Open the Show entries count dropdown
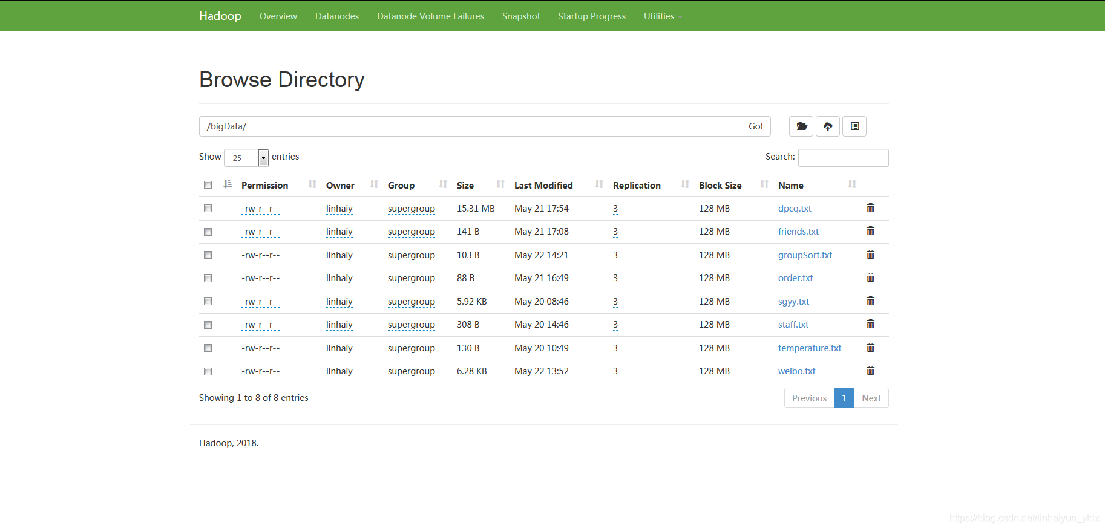1105x529 pixels. [246, 158]
